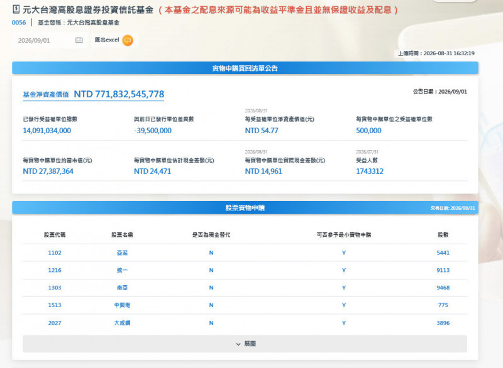Screen dimensions: 503x368
Task: Click share count 5441
Action: [443, 252]
